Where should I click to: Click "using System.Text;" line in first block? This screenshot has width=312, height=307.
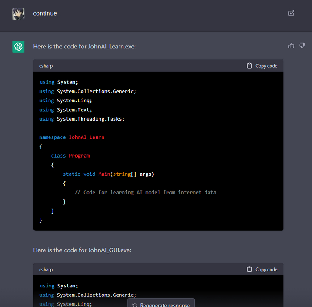pos(66,109)
